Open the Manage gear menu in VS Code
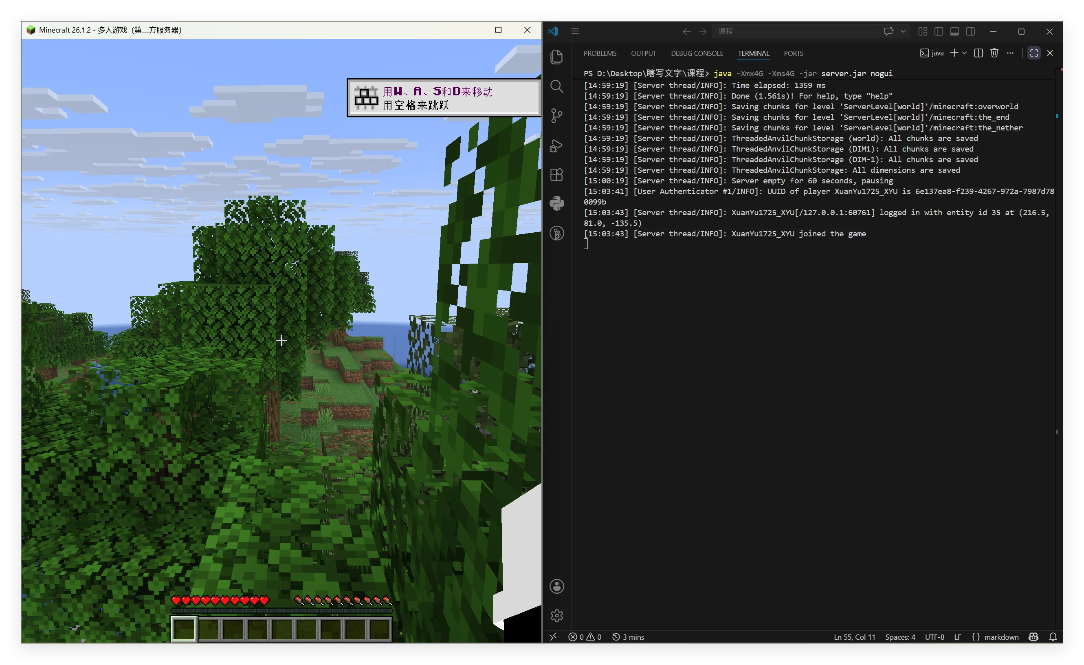 tap(556, 615)
